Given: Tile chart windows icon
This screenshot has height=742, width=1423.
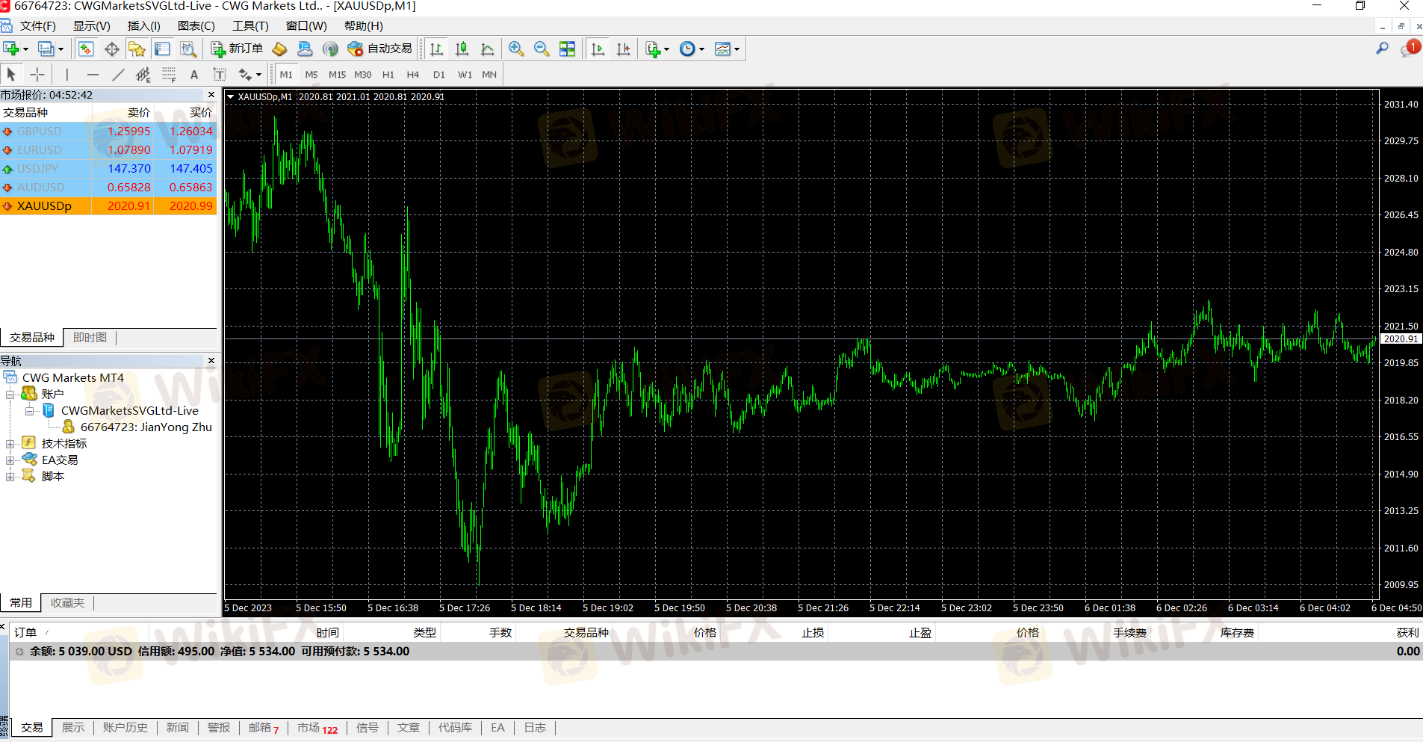Looking at the screenshot, I should click(568, 49).
